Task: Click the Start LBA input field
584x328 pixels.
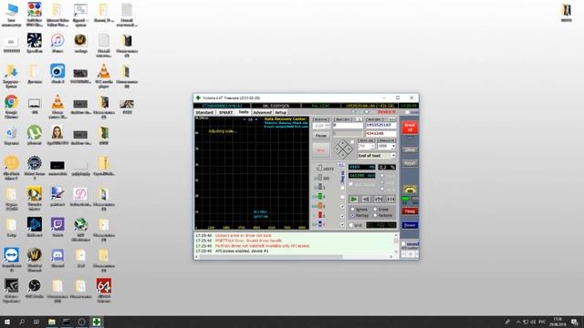Action: 348,126
